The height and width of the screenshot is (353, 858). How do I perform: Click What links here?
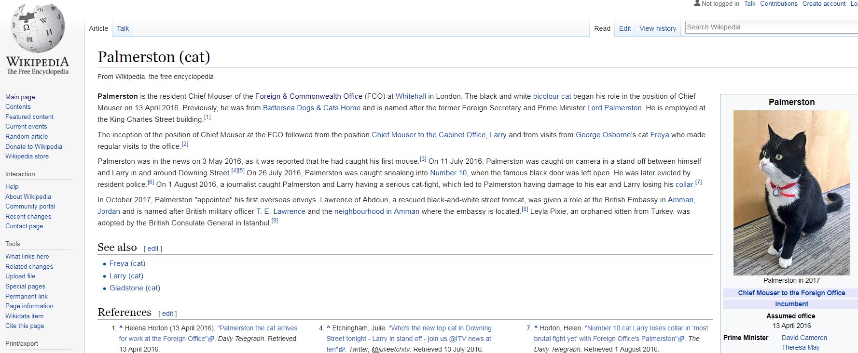coord(27,256)
